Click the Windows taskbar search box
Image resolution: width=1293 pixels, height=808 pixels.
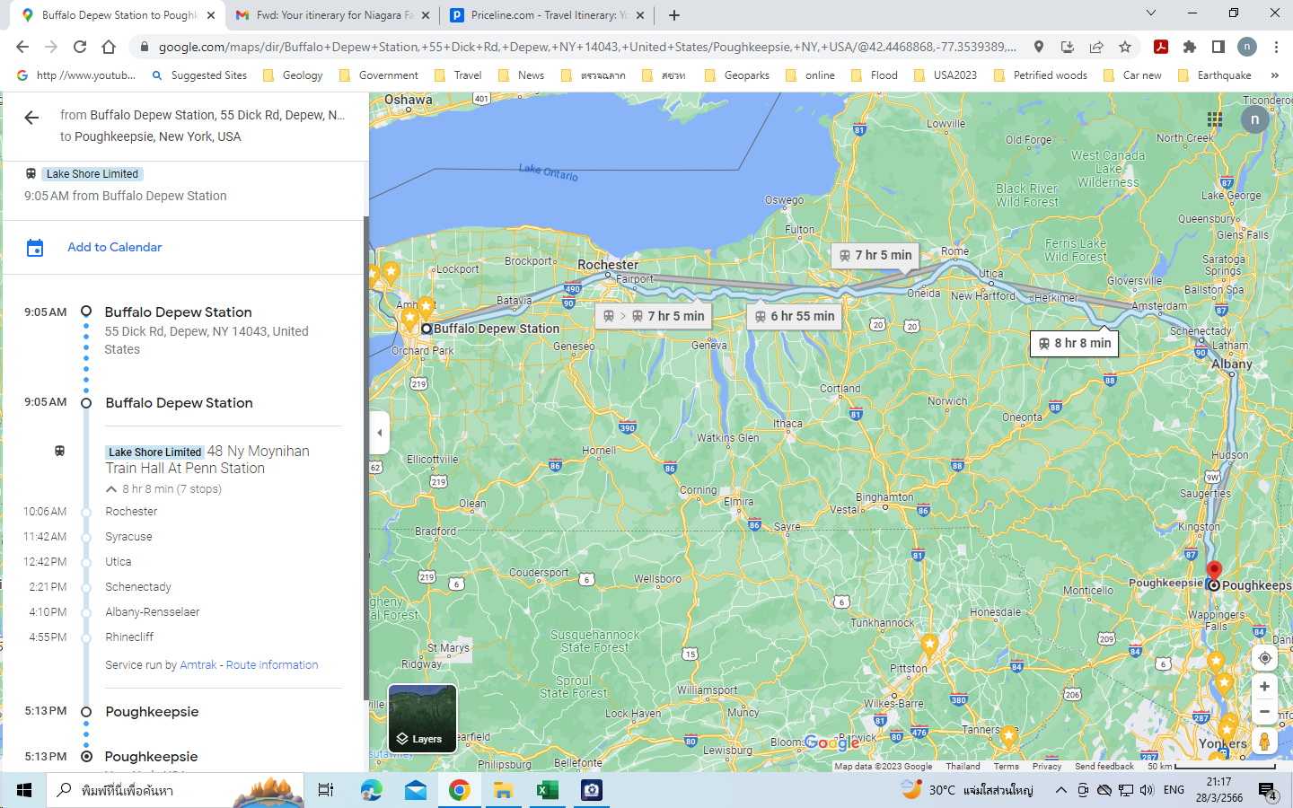(x=175, y=790)
